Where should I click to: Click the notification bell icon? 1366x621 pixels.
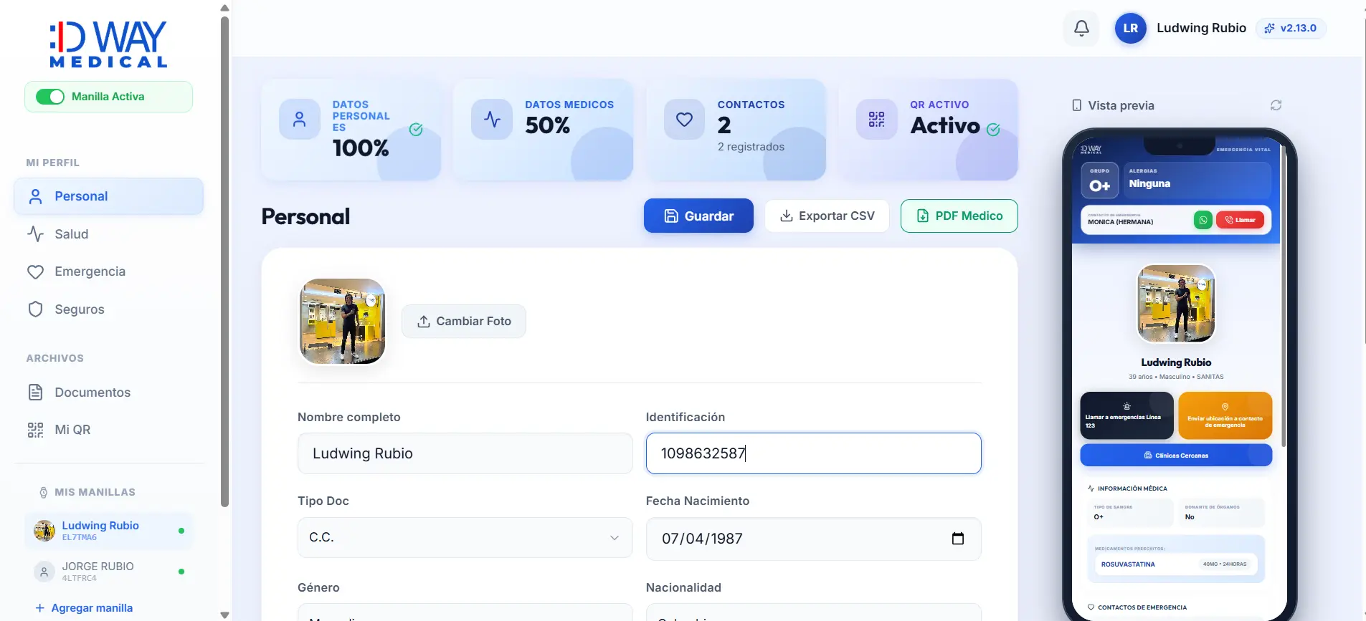click(x=1081, y=29)
